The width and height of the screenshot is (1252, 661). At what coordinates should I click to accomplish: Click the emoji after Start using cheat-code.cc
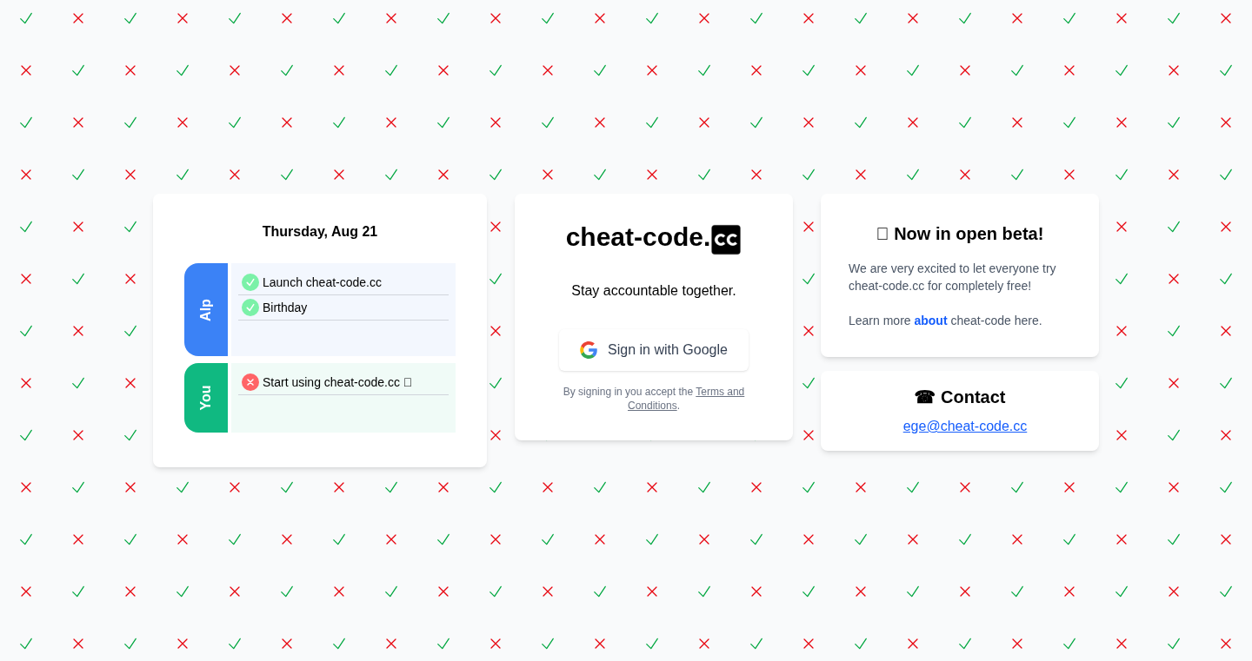(x=408, y=382)
